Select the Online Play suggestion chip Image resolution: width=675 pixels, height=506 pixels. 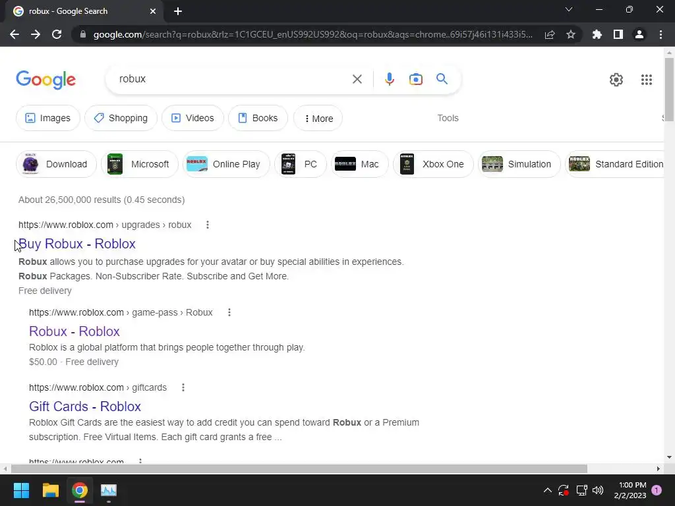tap(226, 164)
